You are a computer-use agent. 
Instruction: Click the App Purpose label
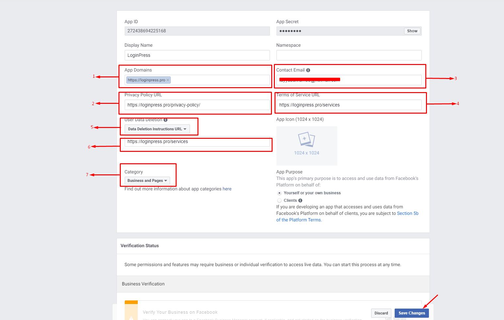pos(289,172)
